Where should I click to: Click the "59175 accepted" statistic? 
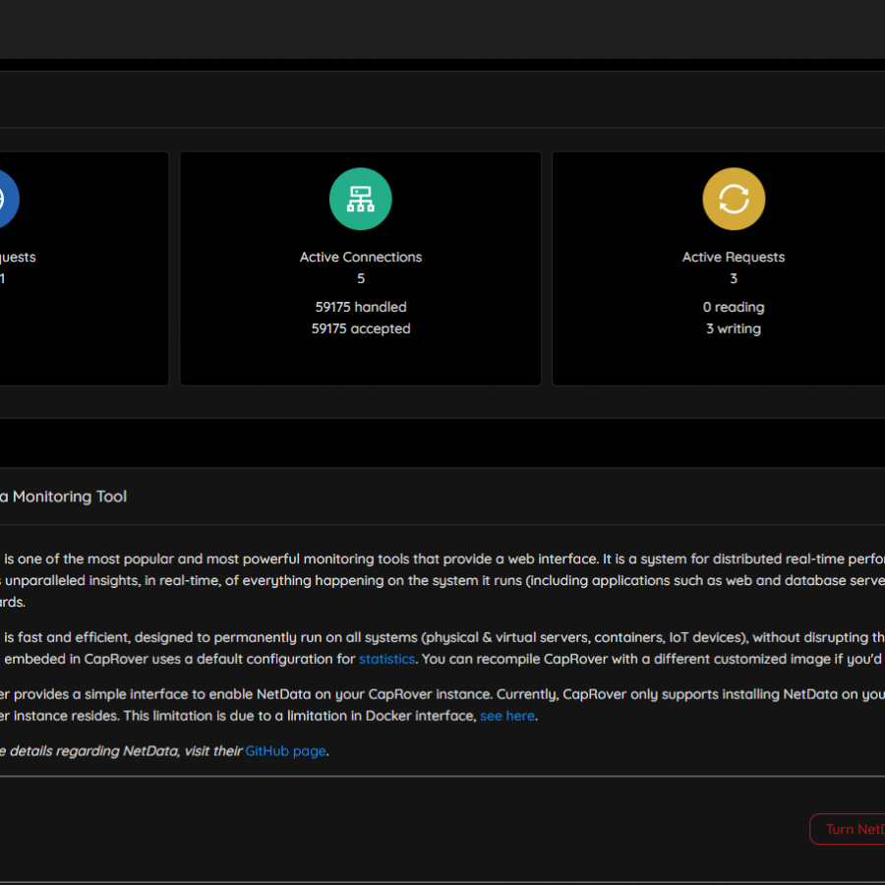360,328
